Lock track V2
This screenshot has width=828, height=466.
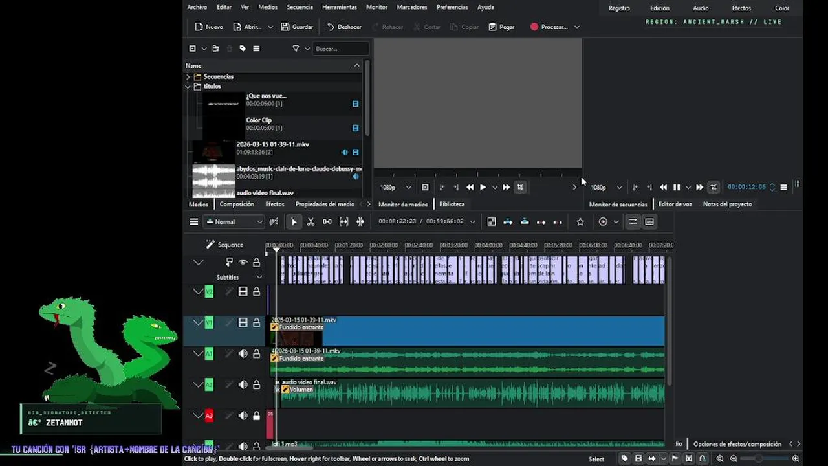[256, 292]
